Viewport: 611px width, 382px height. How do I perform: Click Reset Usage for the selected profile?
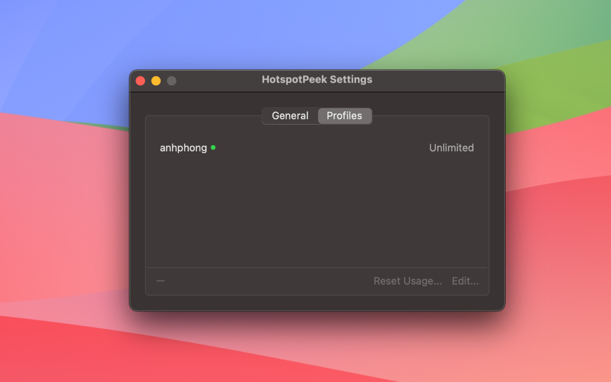pos(408,281)
